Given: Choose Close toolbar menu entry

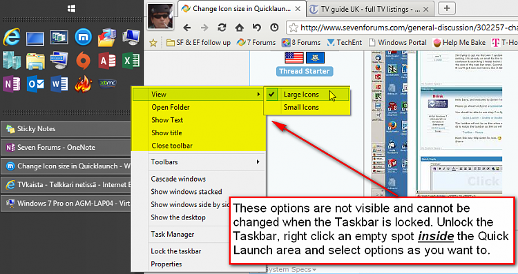Looking at the screenshot, I should tap(198, 146).
